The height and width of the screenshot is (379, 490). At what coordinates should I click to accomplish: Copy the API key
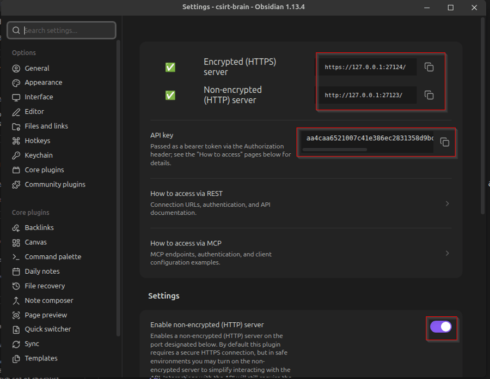click(x=444, y=142)
